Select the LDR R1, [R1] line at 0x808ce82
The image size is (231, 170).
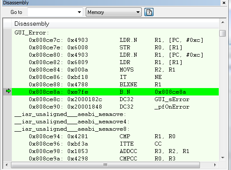(x=115, y=62)
